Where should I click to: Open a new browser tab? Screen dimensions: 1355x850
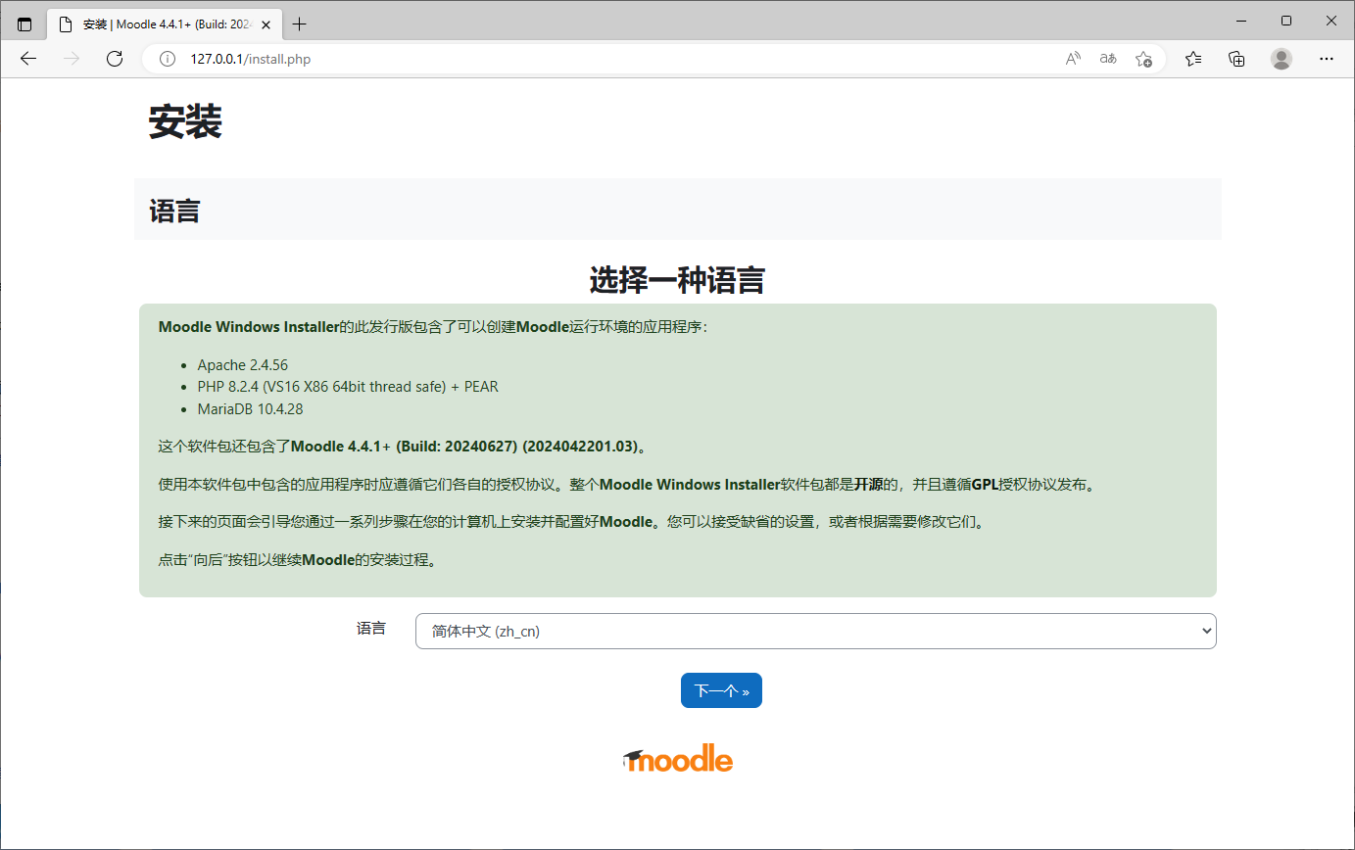click(x=300, y=24)
